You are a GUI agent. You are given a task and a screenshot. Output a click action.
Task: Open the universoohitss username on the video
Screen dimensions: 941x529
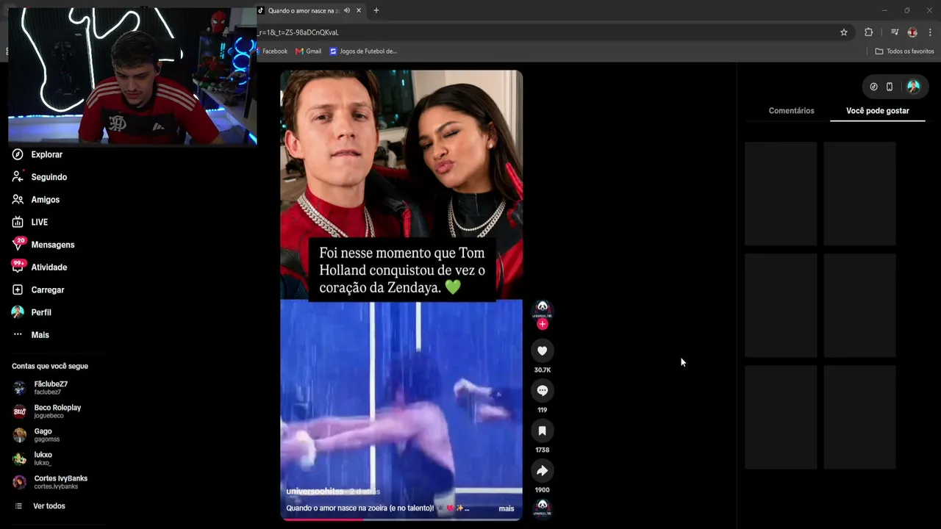315,491
